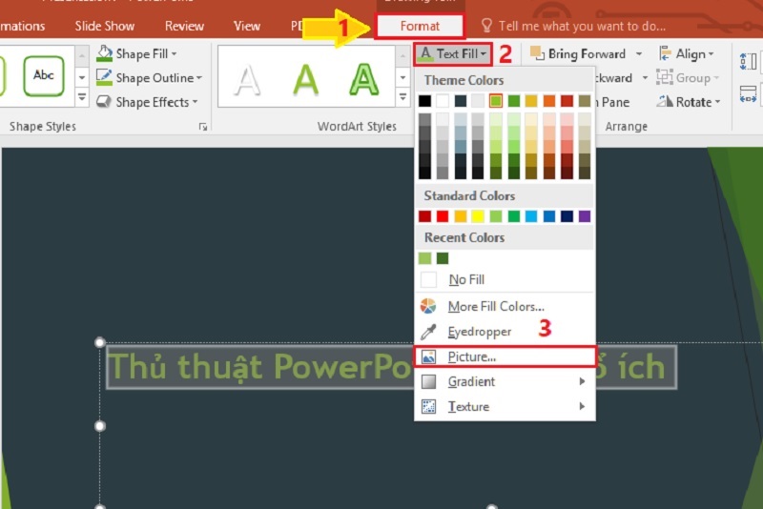The width and height of the screenshot is (763, 509).
Task: Open More Fill Colors dialog
Action: pos(505,306)
